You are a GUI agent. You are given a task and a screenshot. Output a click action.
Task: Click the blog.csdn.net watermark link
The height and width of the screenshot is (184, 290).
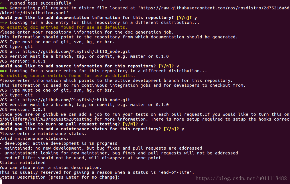(x=241, y=178)
